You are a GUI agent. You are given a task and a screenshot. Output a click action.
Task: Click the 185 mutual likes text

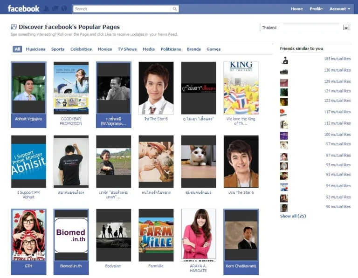pyautogui.click(x=337, y=59)
